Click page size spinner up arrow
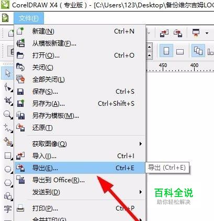 150,47
